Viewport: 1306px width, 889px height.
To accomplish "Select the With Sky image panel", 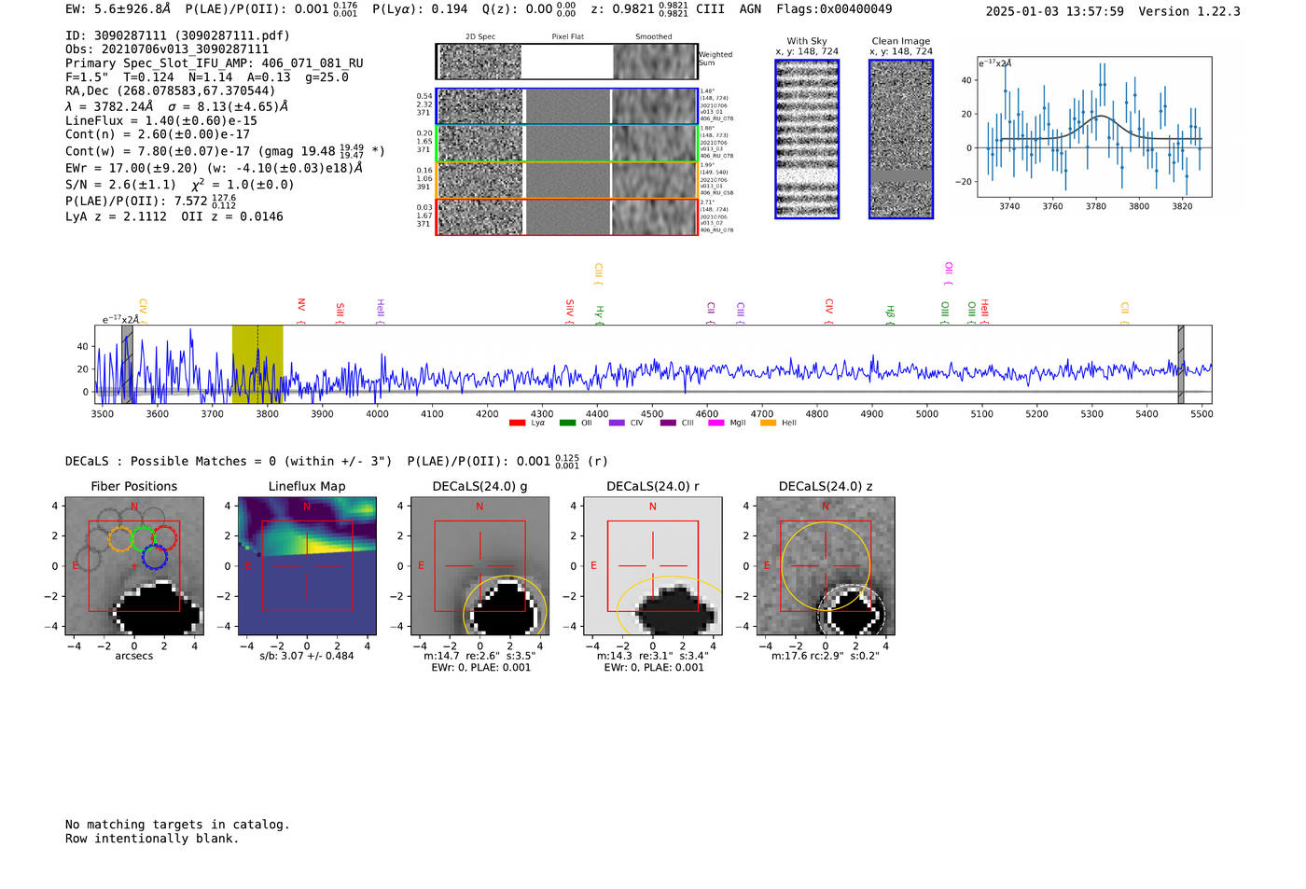I will pos(807,139).
